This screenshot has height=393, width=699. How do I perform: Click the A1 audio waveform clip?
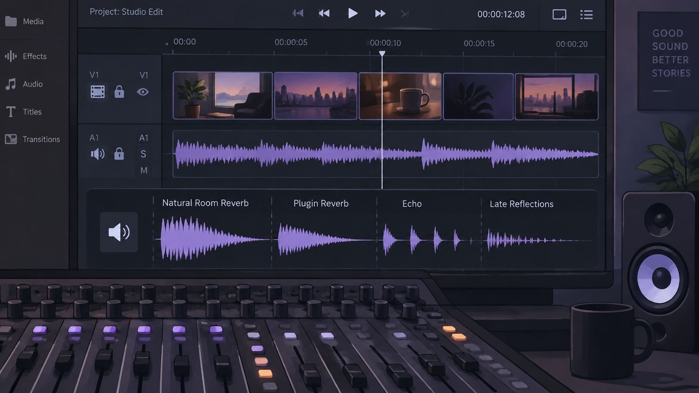coord(385,155)
